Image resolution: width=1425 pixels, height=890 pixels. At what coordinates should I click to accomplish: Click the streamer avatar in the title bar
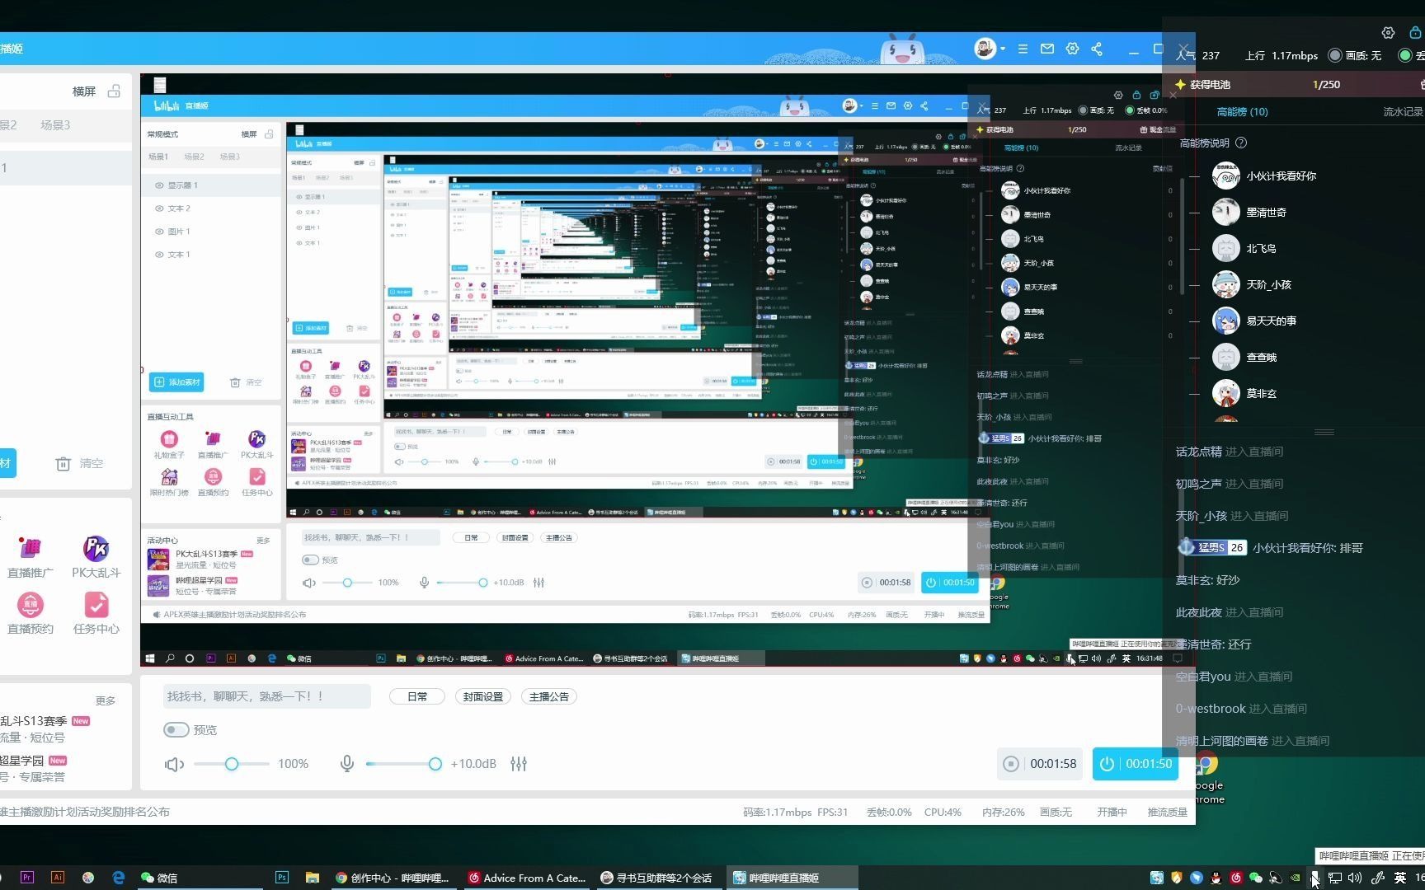point(985,49)
